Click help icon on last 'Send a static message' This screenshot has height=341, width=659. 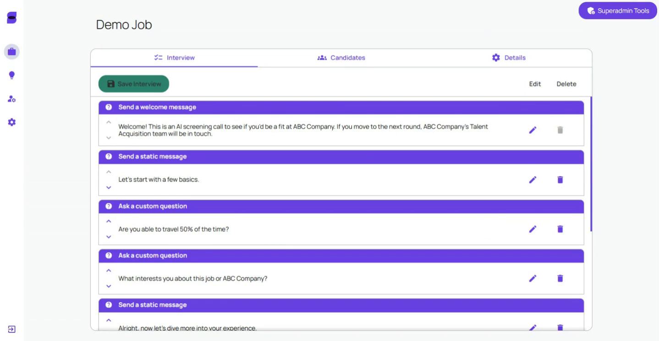(x=109, y=305)
